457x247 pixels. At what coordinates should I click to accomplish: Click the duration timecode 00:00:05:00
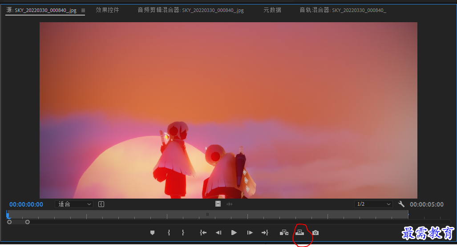pyautogui.click(x=427, y=204)
